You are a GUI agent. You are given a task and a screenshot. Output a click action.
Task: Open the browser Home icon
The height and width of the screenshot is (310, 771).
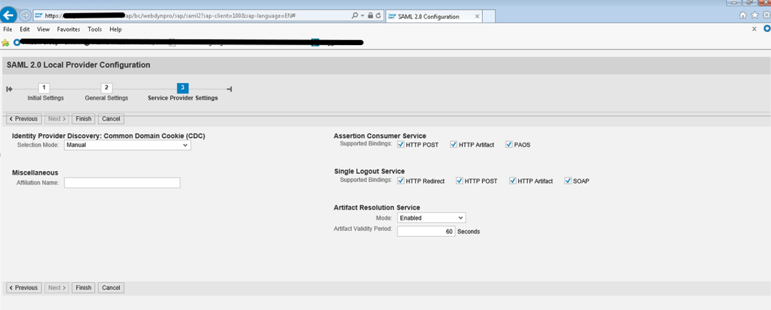click(x=743, y=15)
